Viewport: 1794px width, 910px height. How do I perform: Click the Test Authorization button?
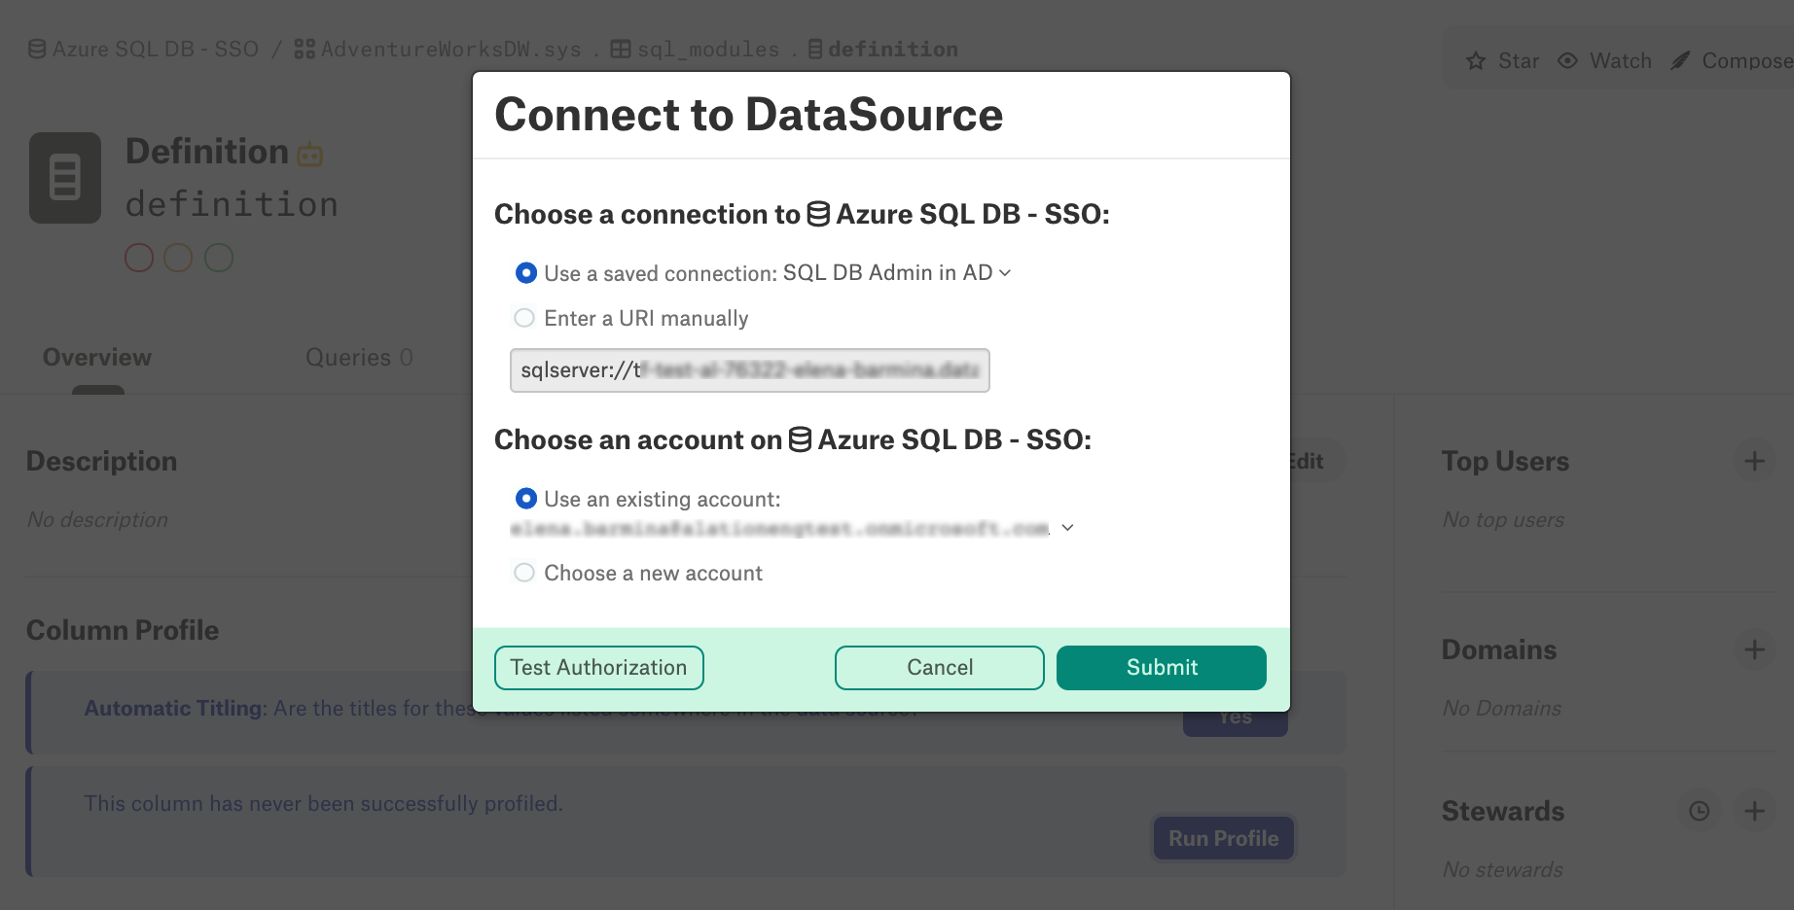598,668
